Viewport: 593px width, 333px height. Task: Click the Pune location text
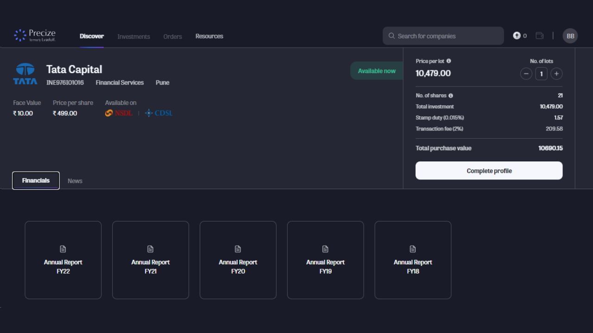pyautogui.click(x=162, y=82)
